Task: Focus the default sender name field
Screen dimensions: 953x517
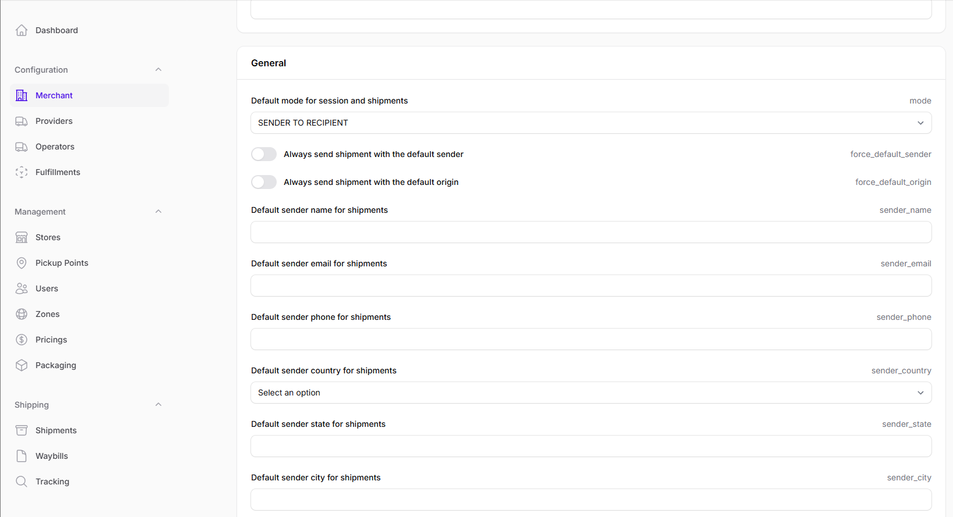Action: point(591,232)
